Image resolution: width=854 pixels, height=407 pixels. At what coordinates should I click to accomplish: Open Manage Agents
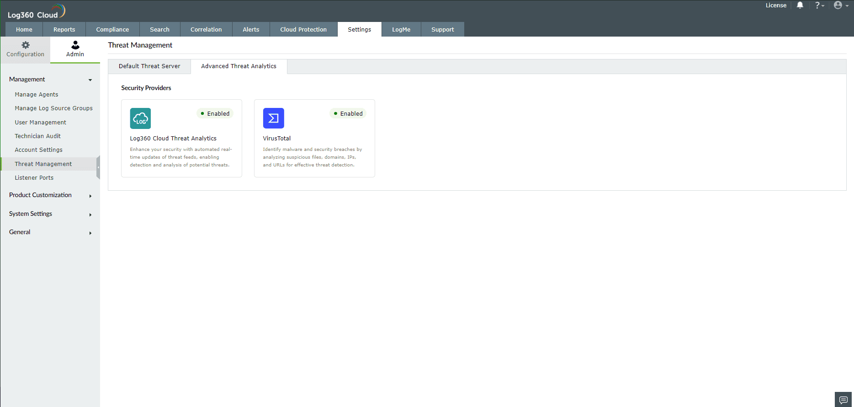pos(37,95)
